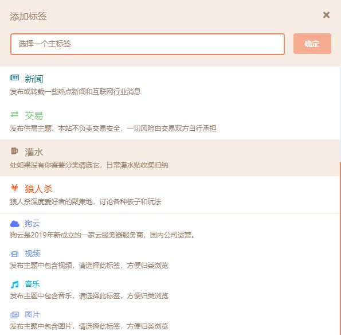
Task: Select the 音乐 tag label
Action: pyautogui.click(x=33, y=284)
